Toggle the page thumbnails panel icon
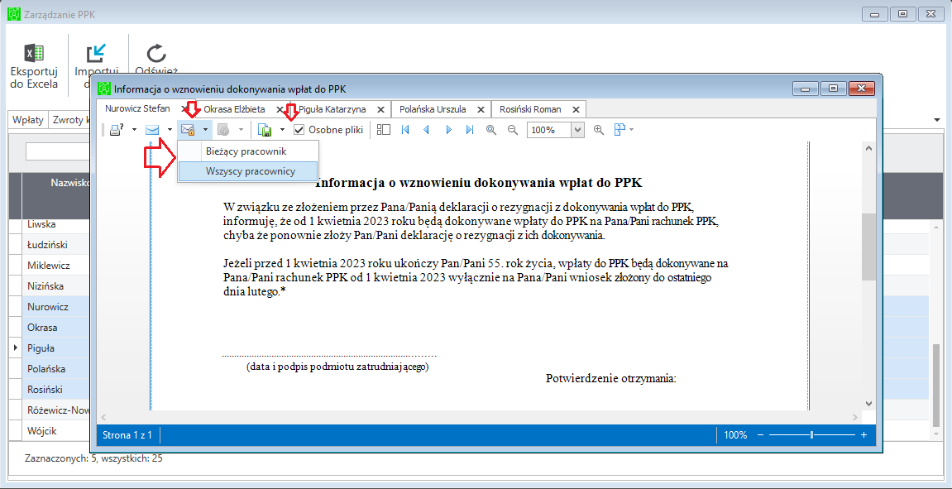 click(x=383, y=129)
